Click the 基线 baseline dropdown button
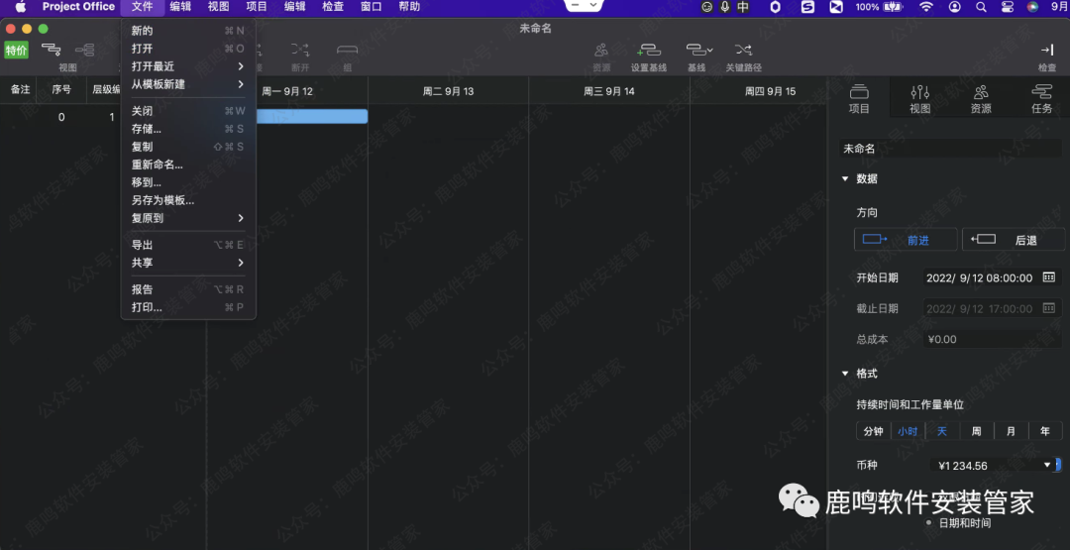This screenshot has width=1070, height=550. point(698,51)
